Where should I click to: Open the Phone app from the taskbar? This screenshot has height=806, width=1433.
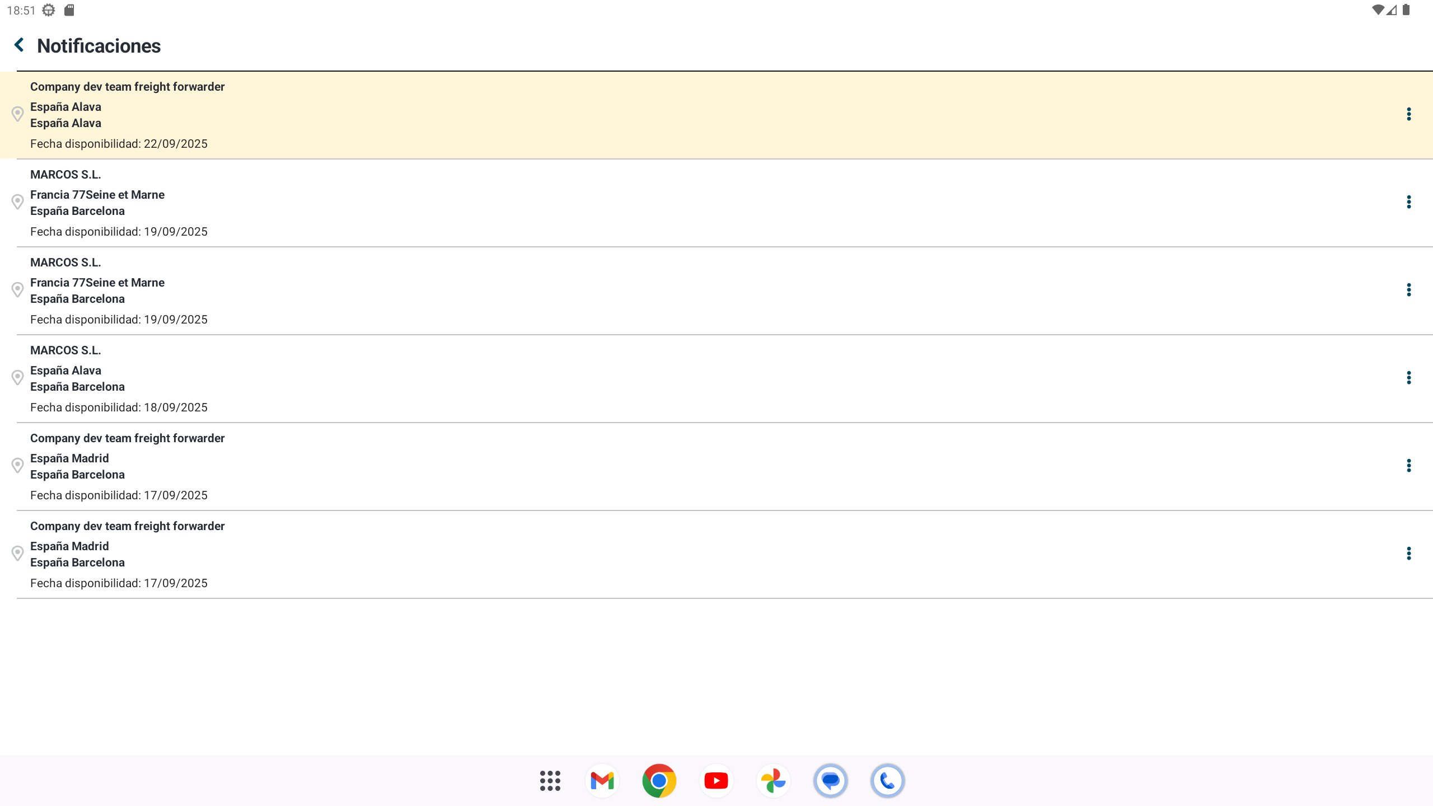pyautogui.click(x=888, y=781)
